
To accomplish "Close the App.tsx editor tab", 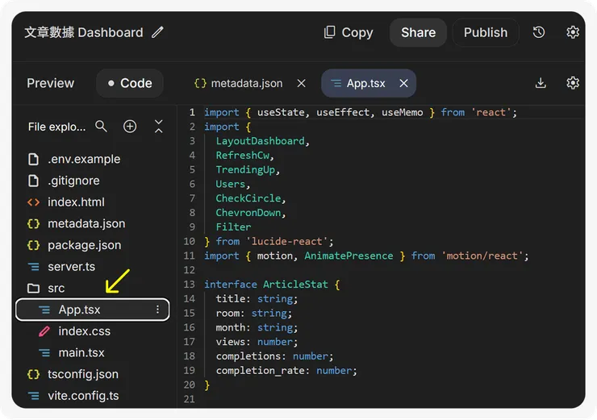I will click(403, 83).
